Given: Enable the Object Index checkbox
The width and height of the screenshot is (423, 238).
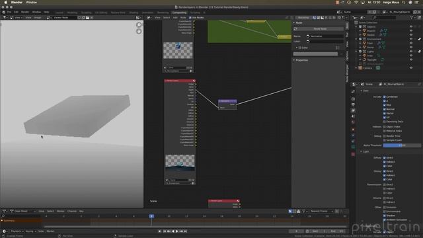Looking at the screenshot, I should [385, 126].
